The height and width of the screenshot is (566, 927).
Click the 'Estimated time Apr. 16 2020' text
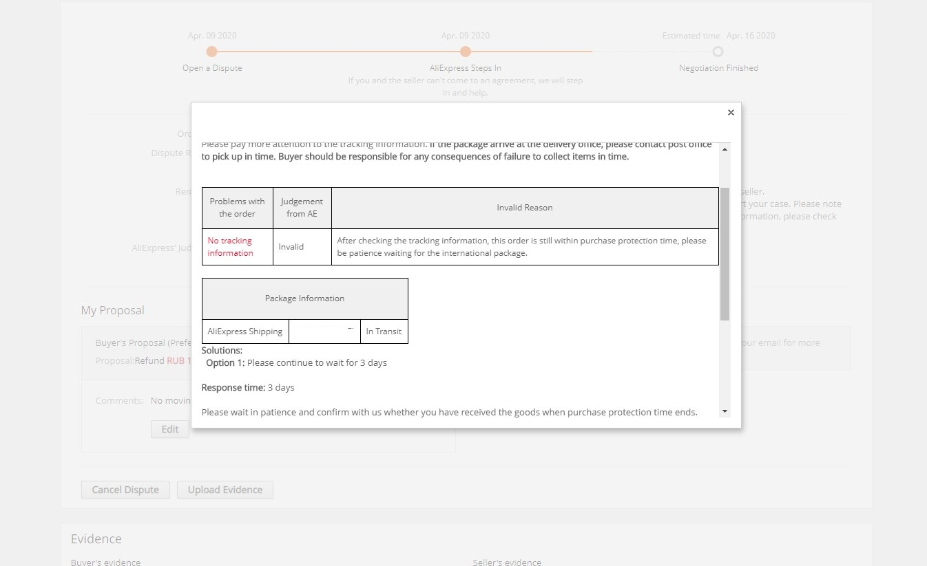(718, 36)
